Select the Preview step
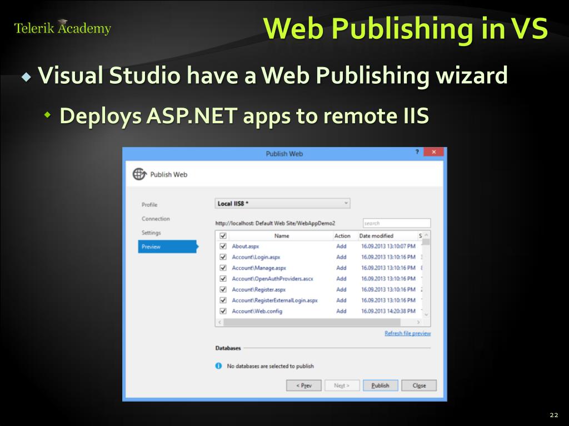 (167, 247)
